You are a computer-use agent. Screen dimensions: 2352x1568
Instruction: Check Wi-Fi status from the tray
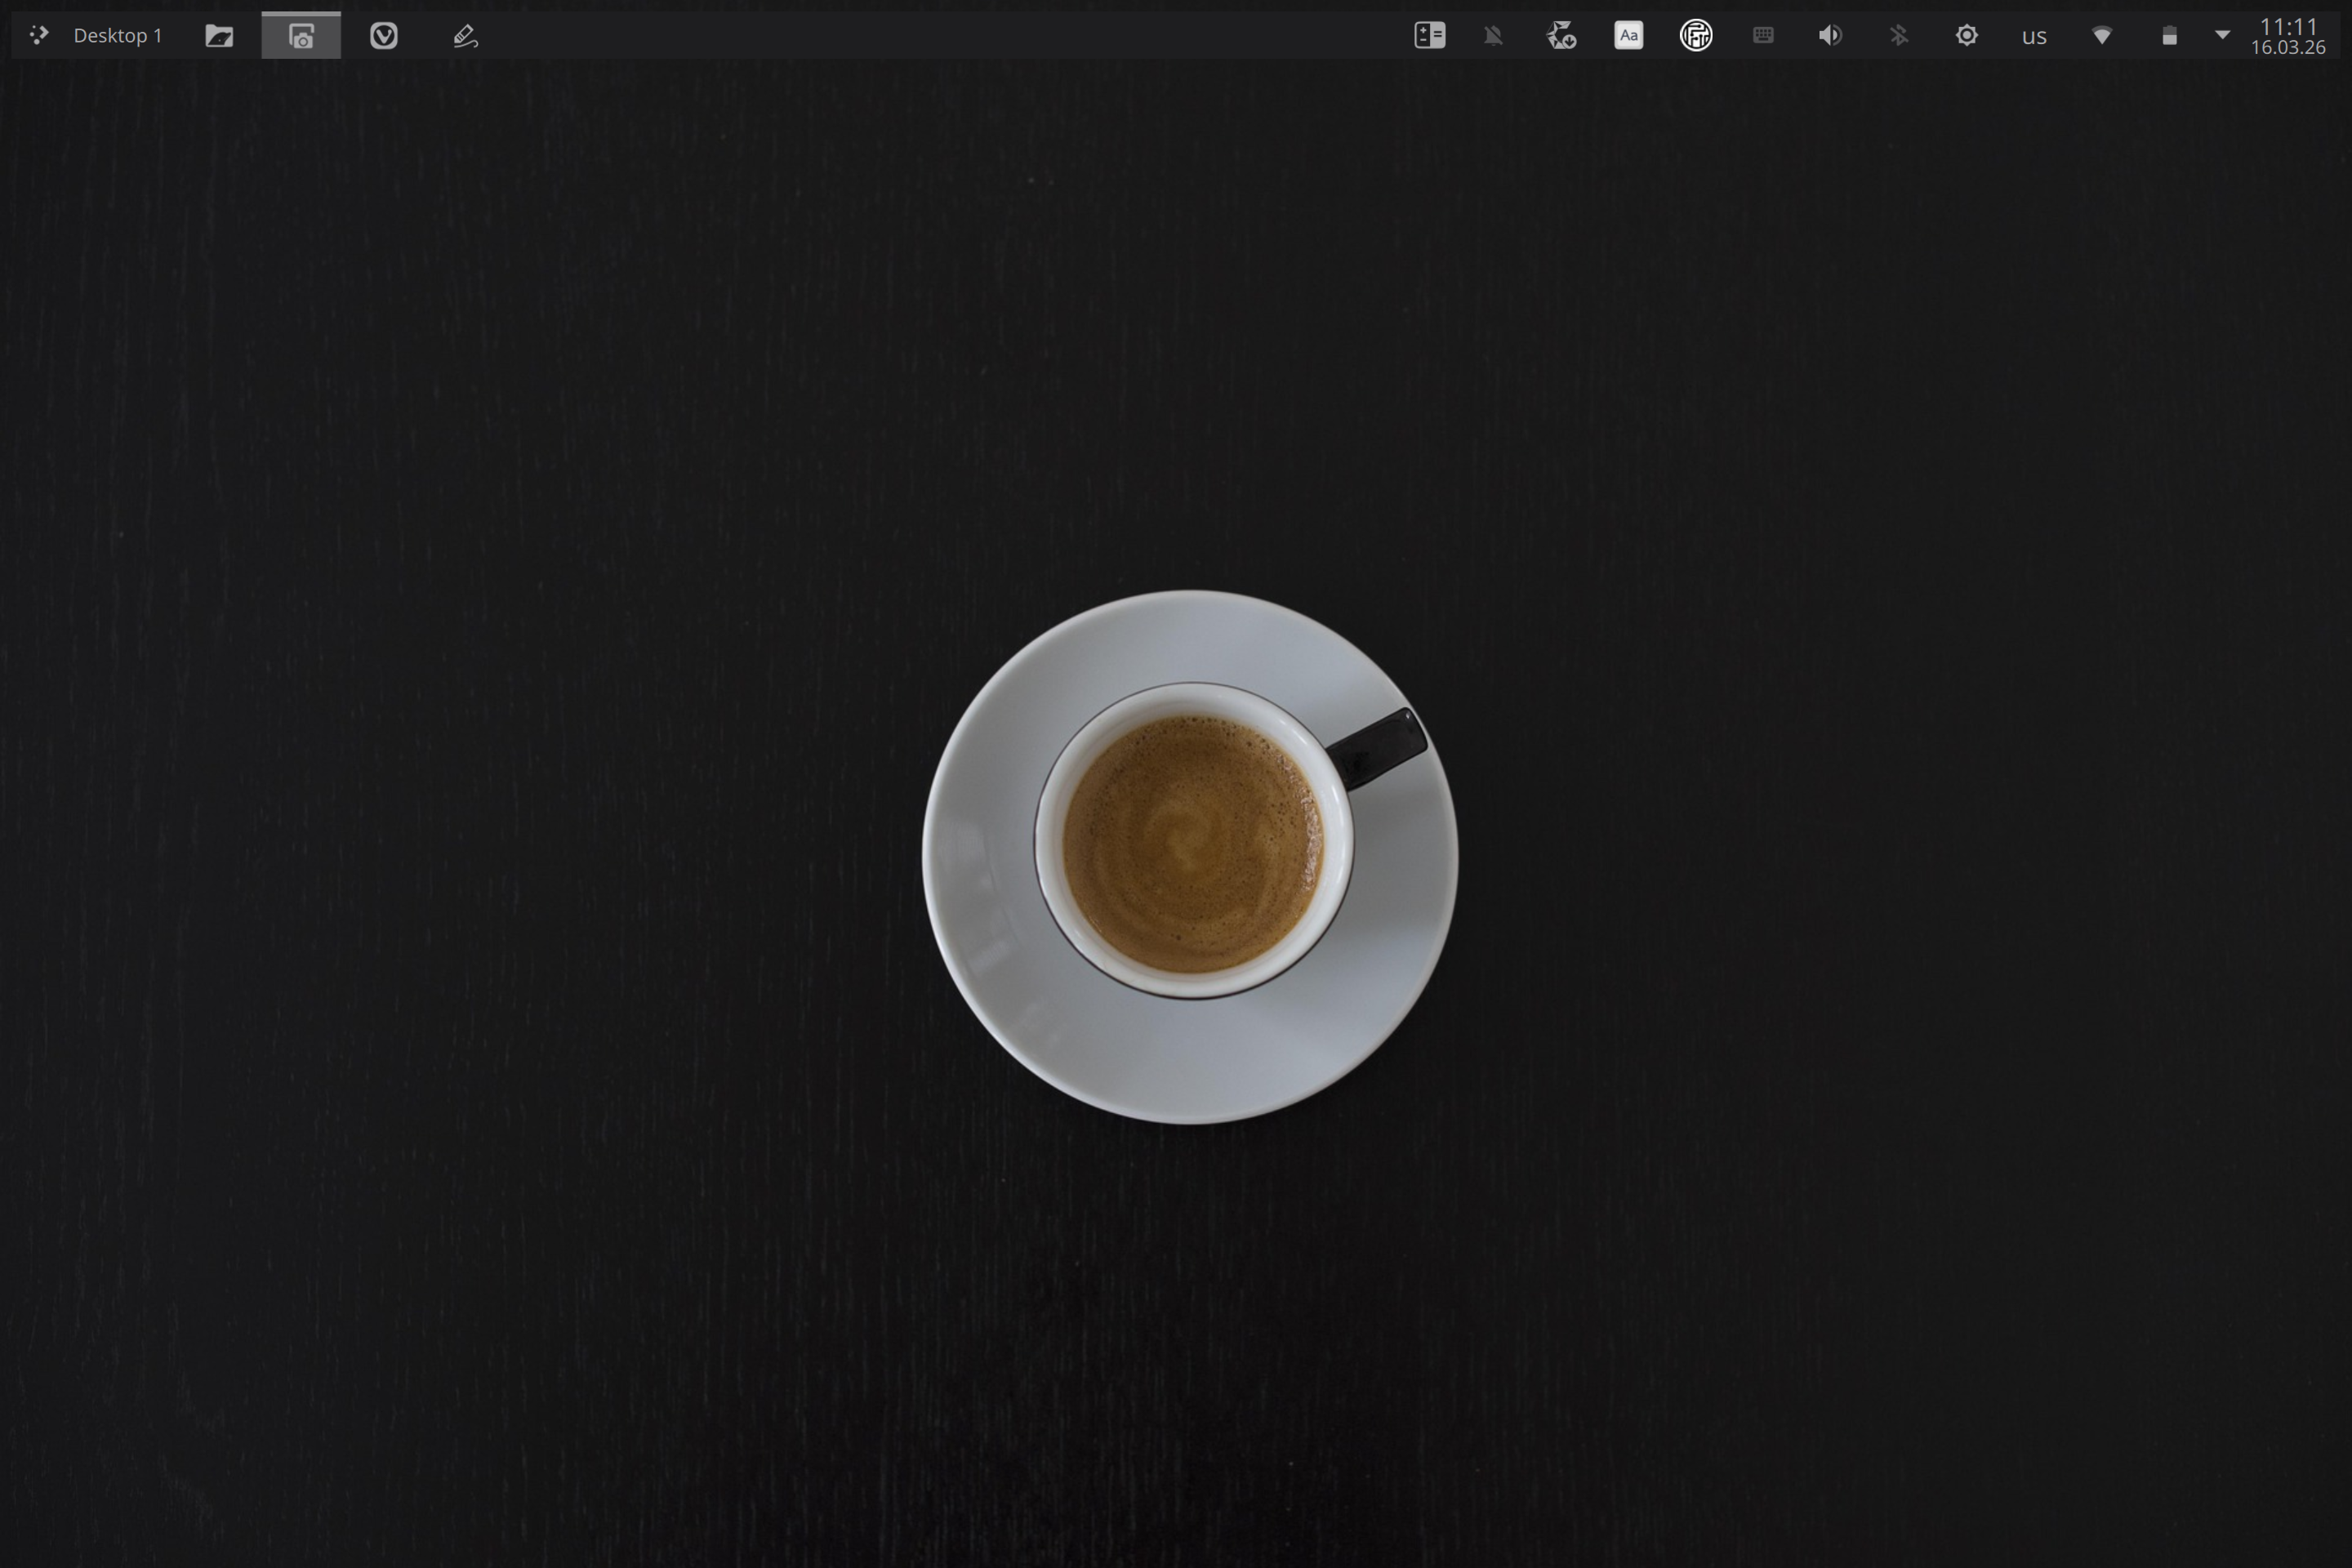pyautogui.click(x=2102, y=35)
